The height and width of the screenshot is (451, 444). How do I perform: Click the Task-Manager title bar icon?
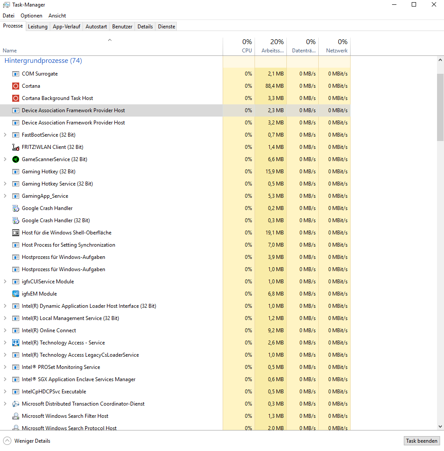(x=6, y=5)
